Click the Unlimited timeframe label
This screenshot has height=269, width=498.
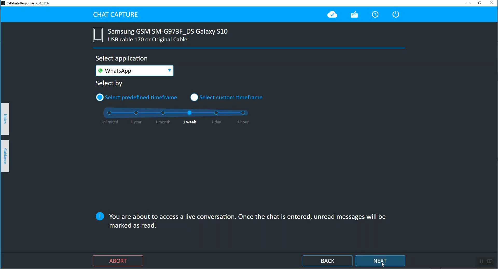tap(109, 122)
